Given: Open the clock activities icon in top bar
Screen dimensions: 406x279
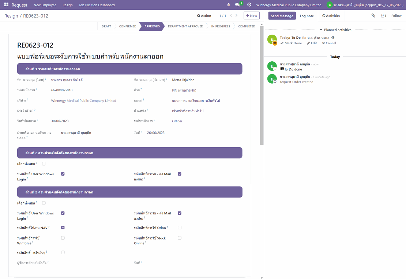Looking at the screenshot, I should point(249,5).
